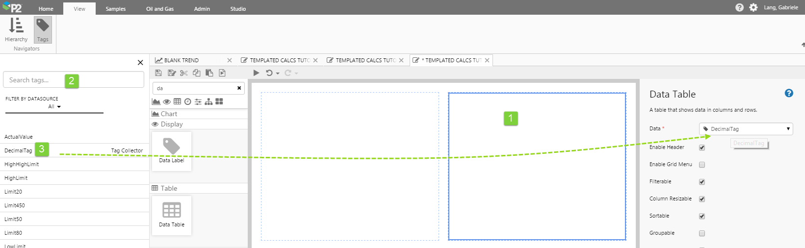
Task: Close the tag navigator panel
Action: (x=140, y=62)
